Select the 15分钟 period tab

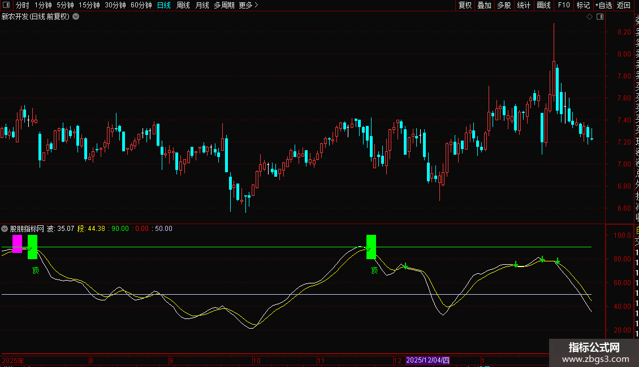89,5
